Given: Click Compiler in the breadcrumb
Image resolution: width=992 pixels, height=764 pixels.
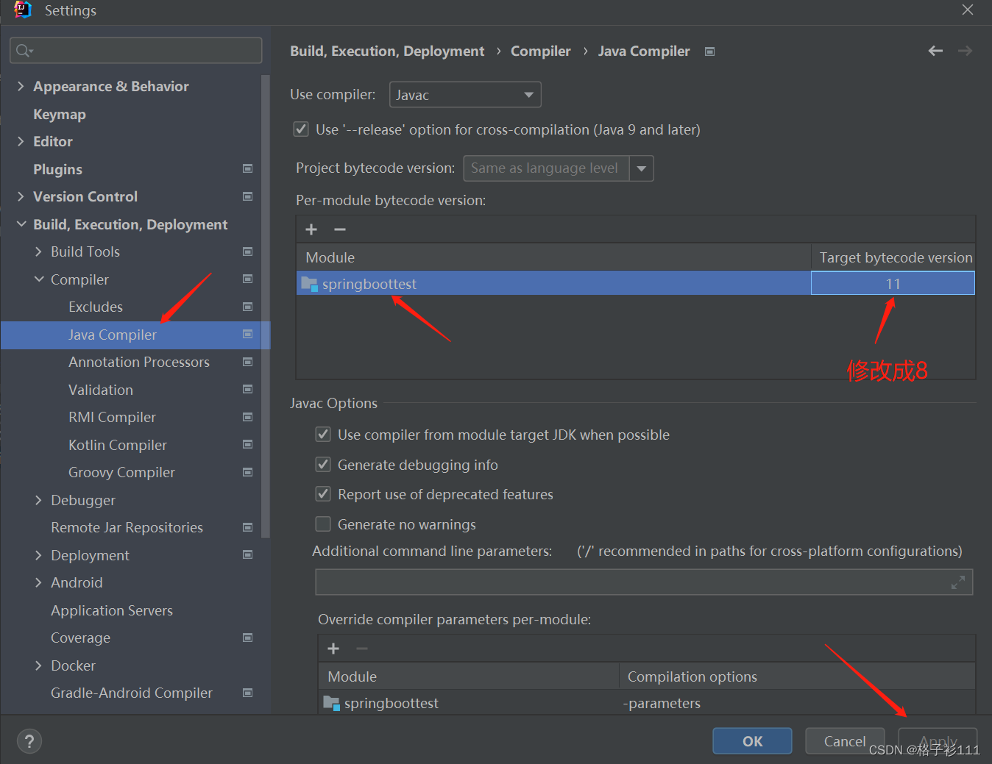Looking at the screenshot, I should (x=541, y=51).
